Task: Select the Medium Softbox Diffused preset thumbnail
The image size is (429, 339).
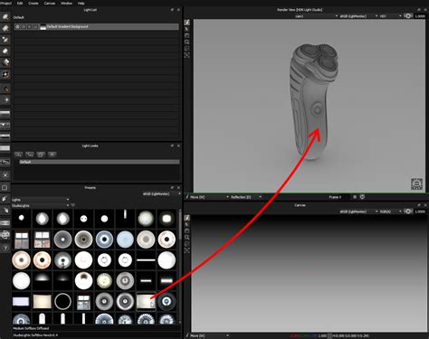Action: pyautogui.click(x=146, y=301)
